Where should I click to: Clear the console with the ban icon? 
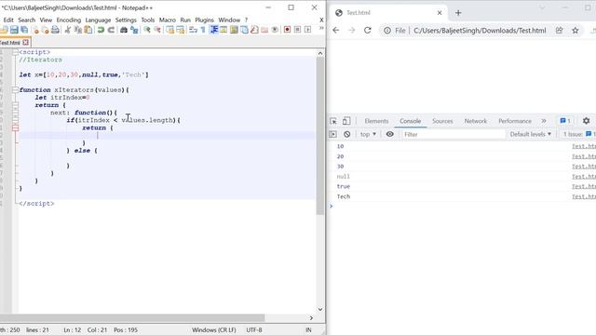[x=346, y=134]
